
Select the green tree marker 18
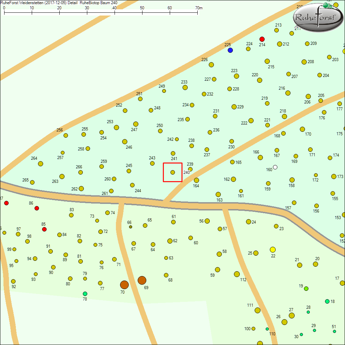pyautogui.click(x=327, y=301)
